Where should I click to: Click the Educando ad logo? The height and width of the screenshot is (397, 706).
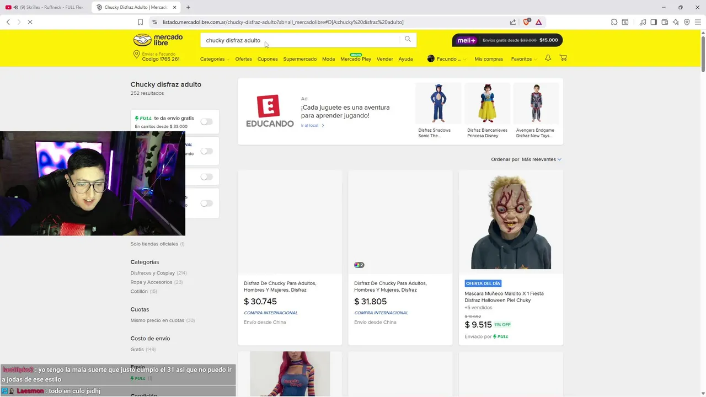point(270,111)
